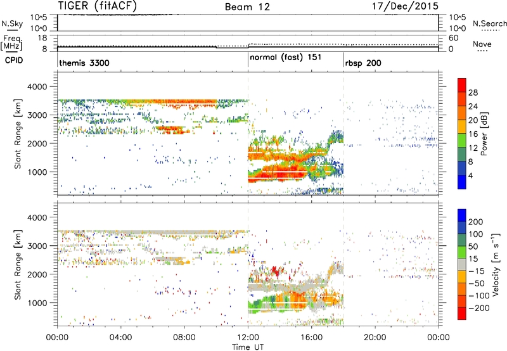Click the gray band of velocity colorbar
Viewport: 507px width, 351px height.
(x=462, y=265)
